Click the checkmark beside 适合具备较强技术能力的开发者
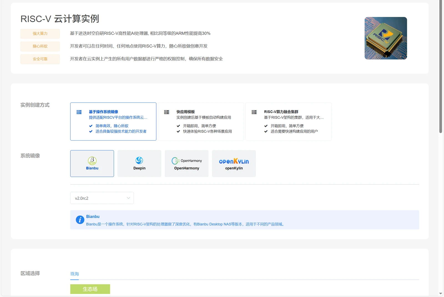The width and height of the screenshot is (444, 297). click(91, 131)
